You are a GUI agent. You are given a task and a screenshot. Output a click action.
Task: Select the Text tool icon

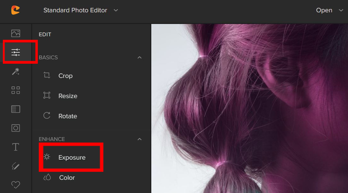(x=15, y=147)
